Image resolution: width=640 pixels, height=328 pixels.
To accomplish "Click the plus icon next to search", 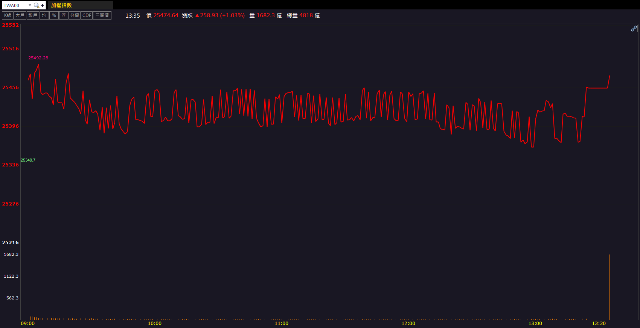I will pyautogui.click(x=43, y=5).
